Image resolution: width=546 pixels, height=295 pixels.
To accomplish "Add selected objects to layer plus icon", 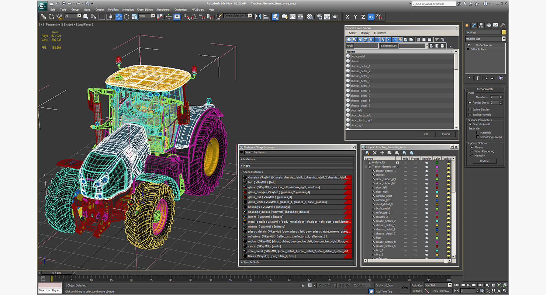I will pos(382,153).
